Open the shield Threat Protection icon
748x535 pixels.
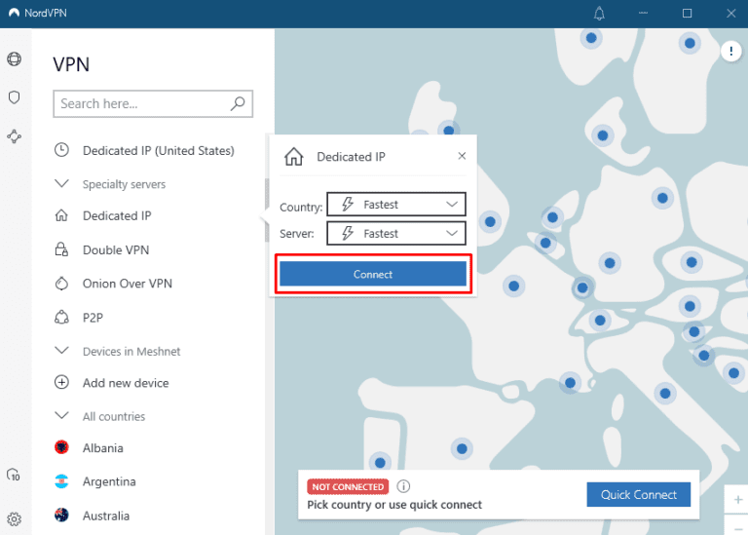click(14, 97)
